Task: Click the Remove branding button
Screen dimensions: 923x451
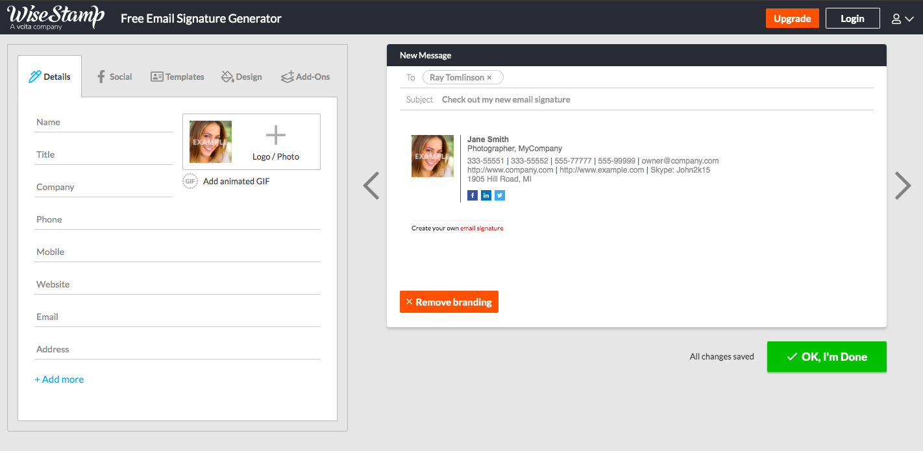Action: (449, 301)
